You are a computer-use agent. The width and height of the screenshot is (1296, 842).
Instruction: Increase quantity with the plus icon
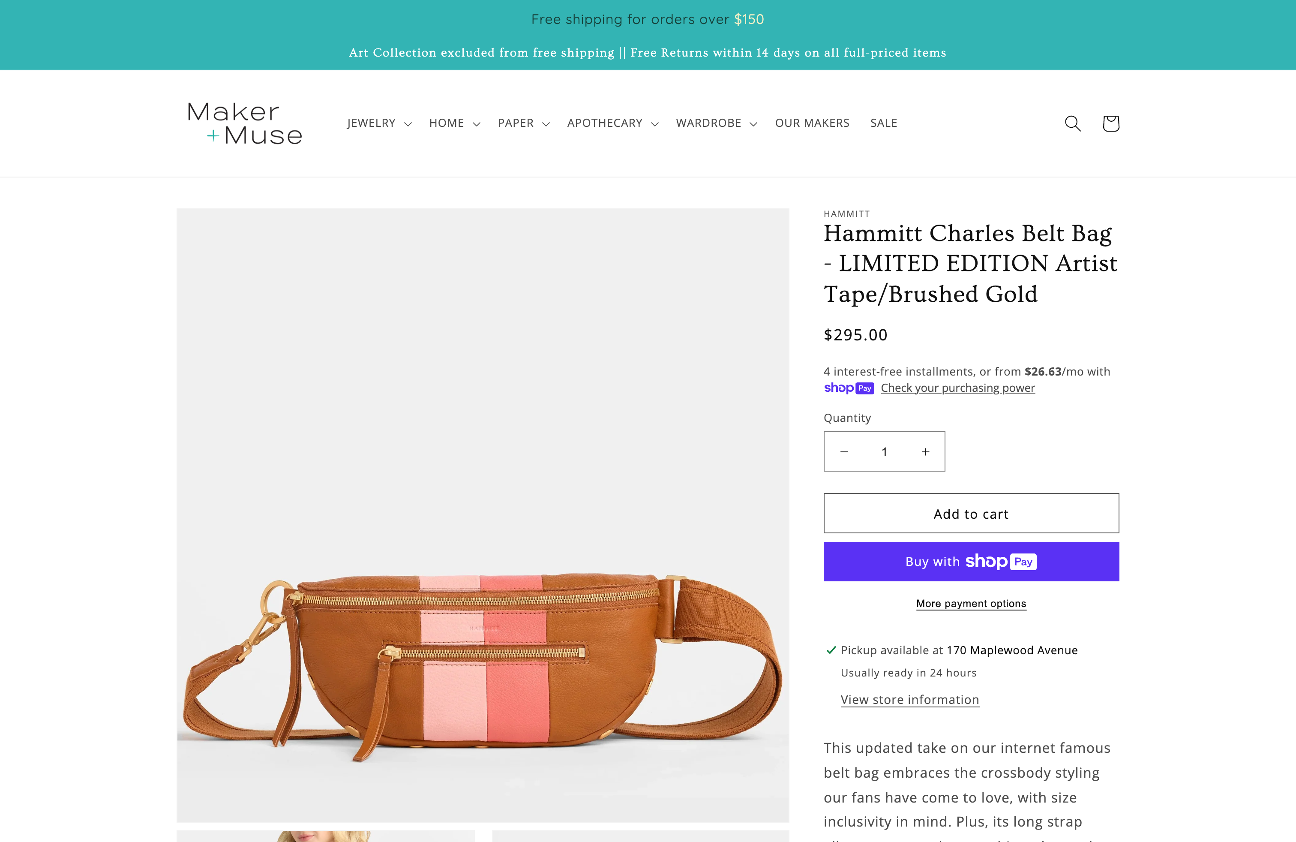pos(925,452)
